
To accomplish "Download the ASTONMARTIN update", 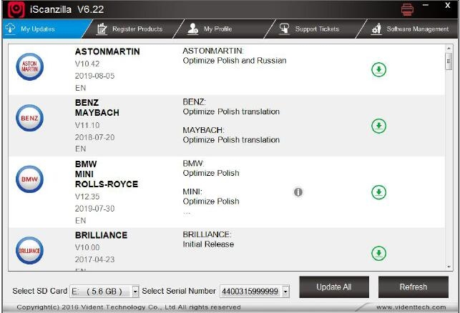I will coord(378,69).
